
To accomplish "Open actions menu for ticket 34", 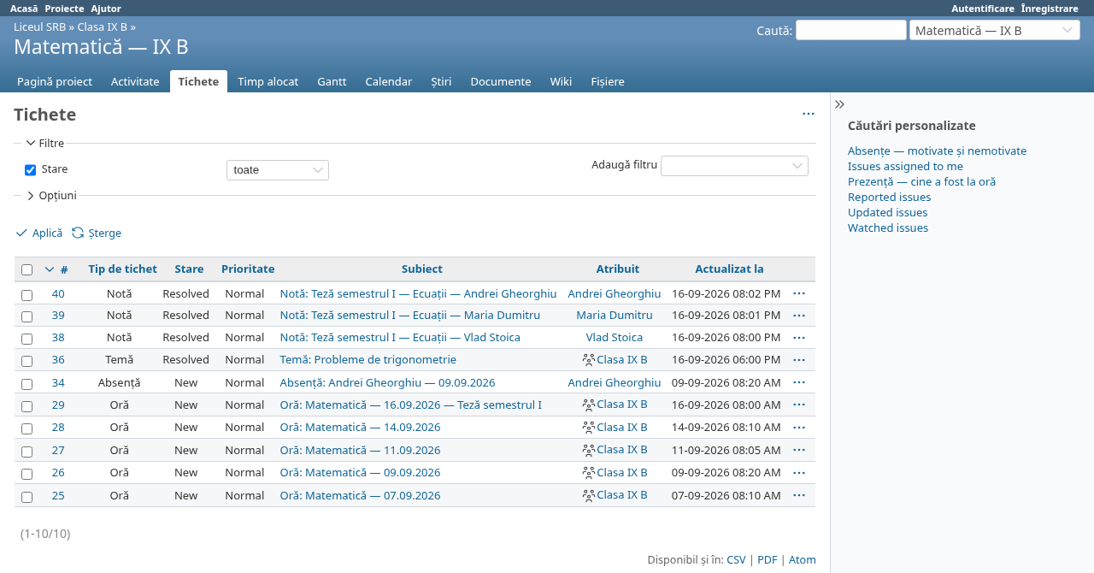I will coord(799,382).
